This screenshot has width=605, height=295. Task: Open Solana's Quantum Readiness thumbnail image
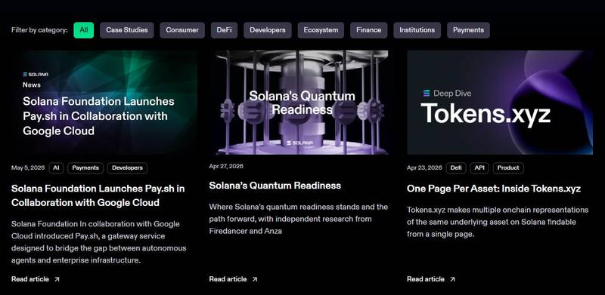(302, 103)
